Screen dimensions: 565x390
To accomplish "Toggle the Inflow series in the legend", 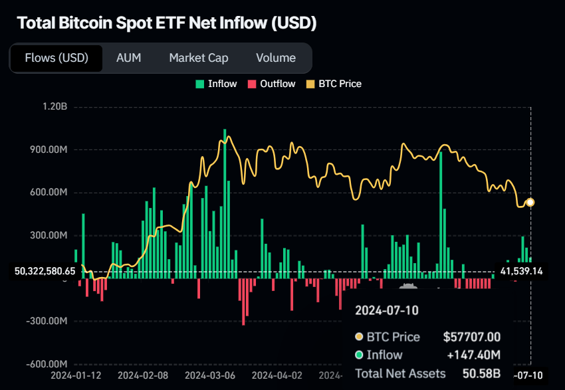I will click(216, 84).
